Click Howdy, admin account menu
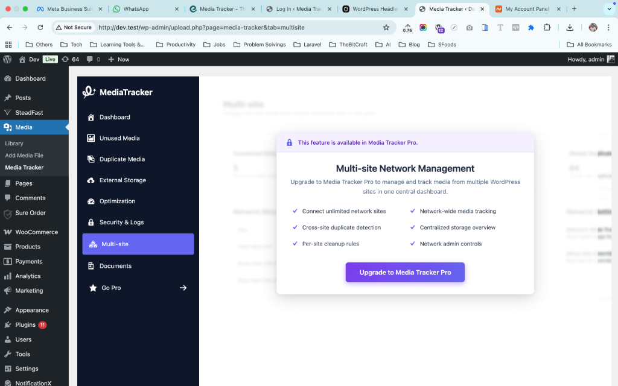This screenshot has height=386, width=618. [590, 60]
